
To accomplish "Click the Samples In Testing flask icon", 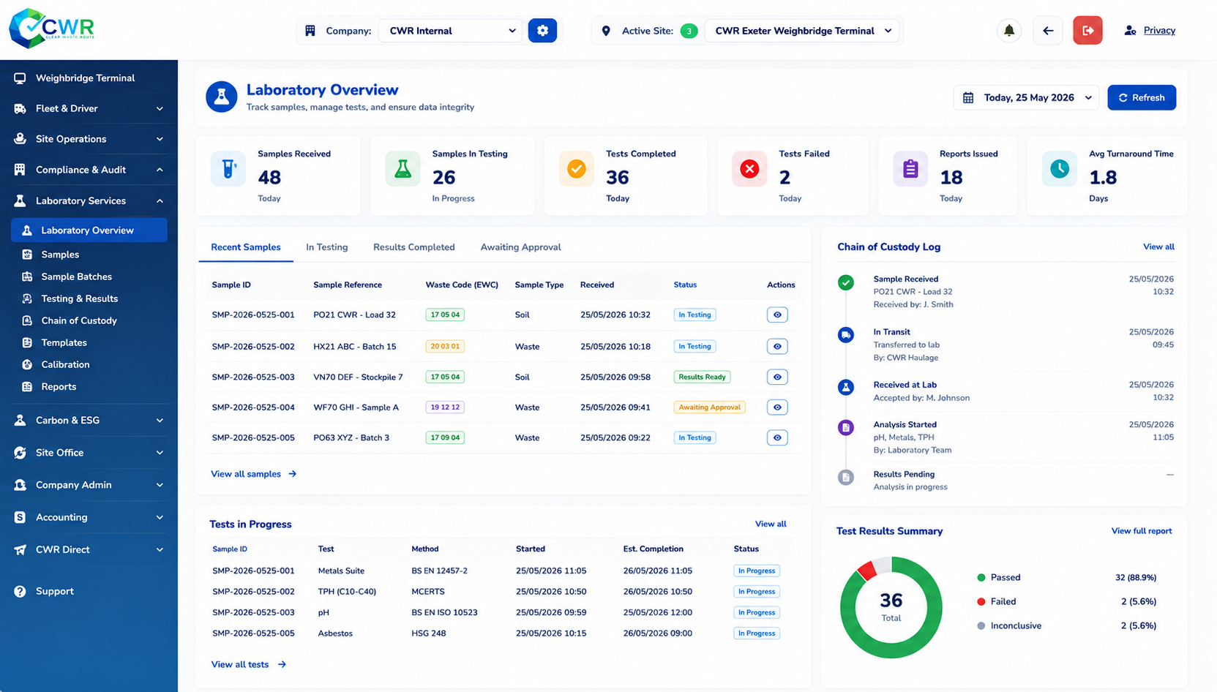I will click(402, 169).
